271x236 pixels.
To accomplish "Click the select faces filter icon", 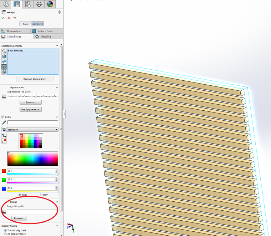I will point(4,56).
